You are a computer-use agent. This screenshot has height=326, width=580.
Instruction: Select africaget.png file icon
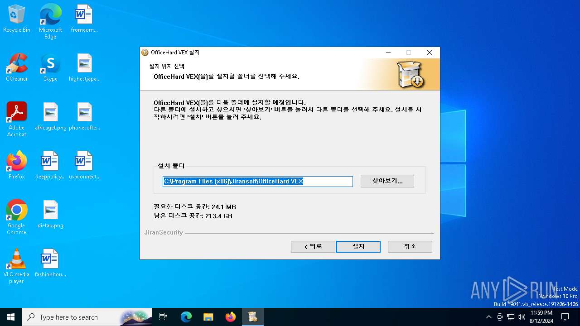click(x=50, y=117)
